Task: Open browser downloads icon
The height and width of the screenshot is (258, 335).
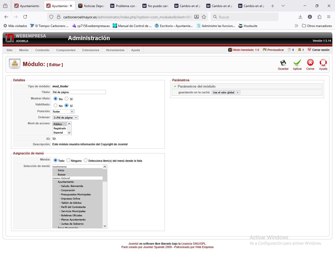Action: (300, 17)
